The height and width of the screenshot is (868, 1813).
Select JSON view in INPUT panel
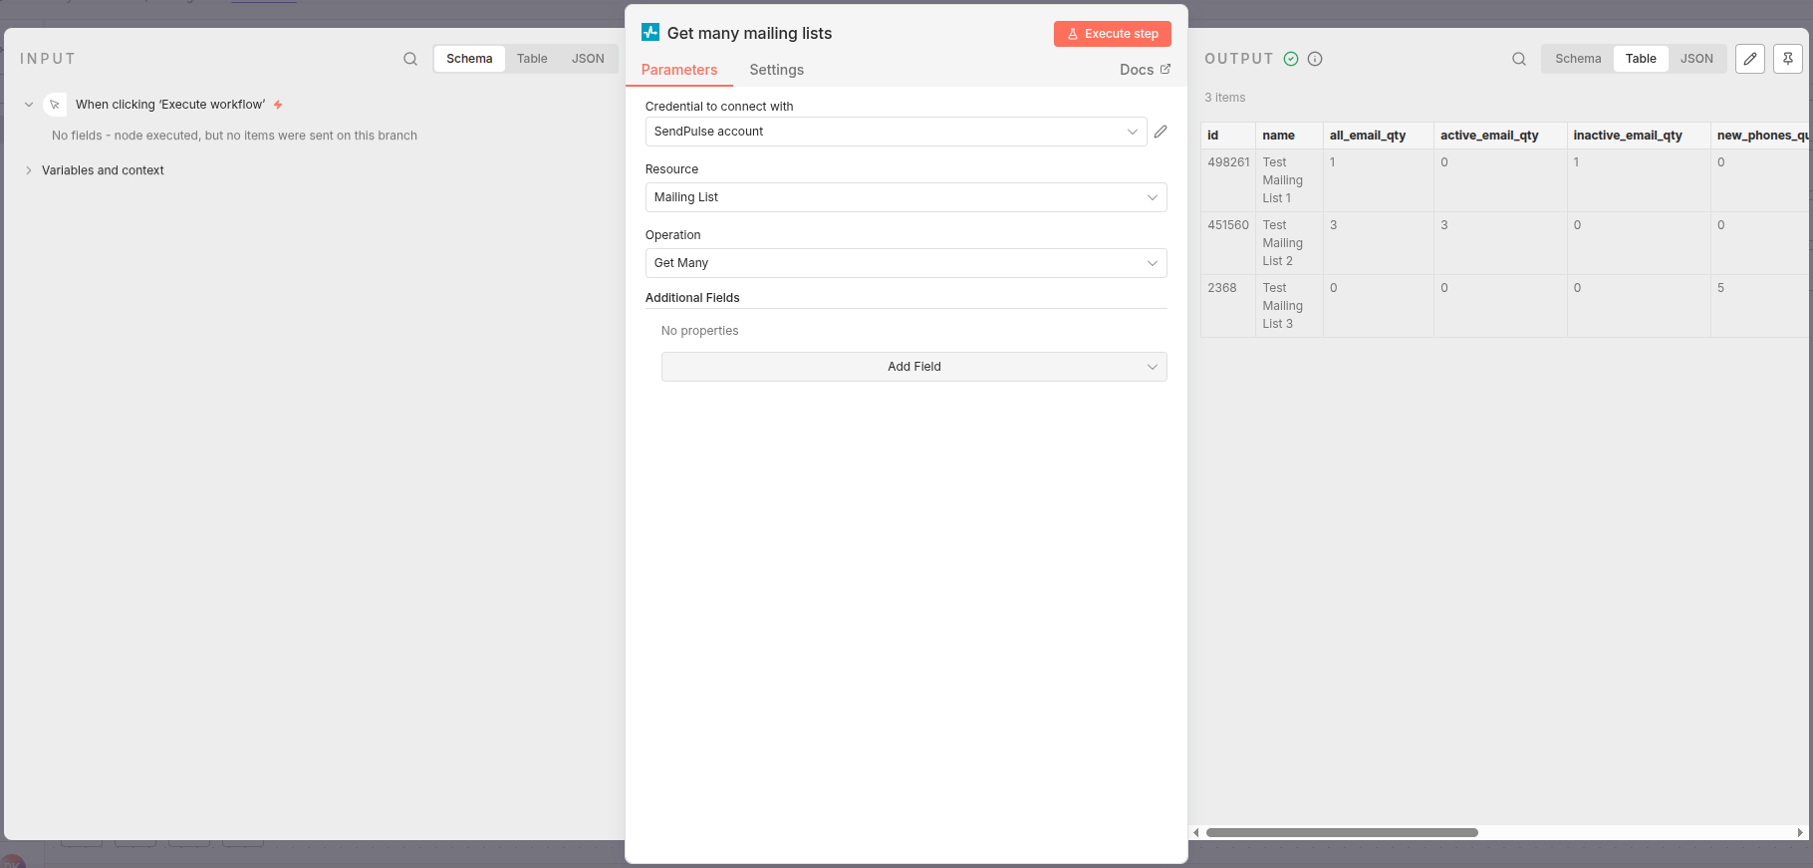coord(588,59)
